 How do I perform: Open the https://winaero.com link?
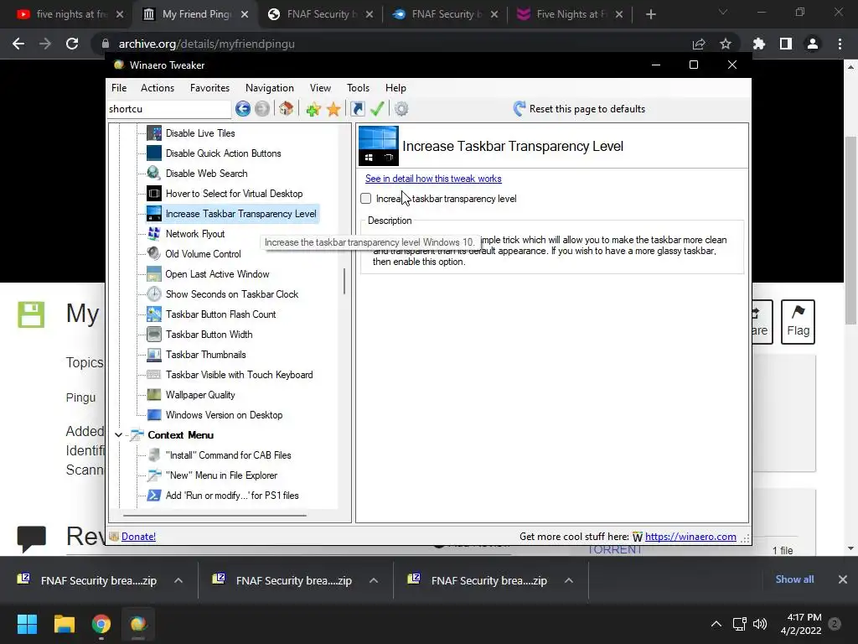pos(690,537)
